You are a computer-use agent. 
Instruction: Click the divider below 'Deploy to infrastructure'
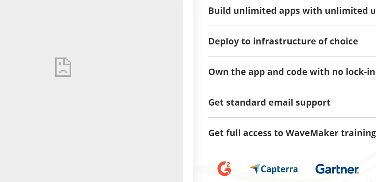tap(292, 56)
